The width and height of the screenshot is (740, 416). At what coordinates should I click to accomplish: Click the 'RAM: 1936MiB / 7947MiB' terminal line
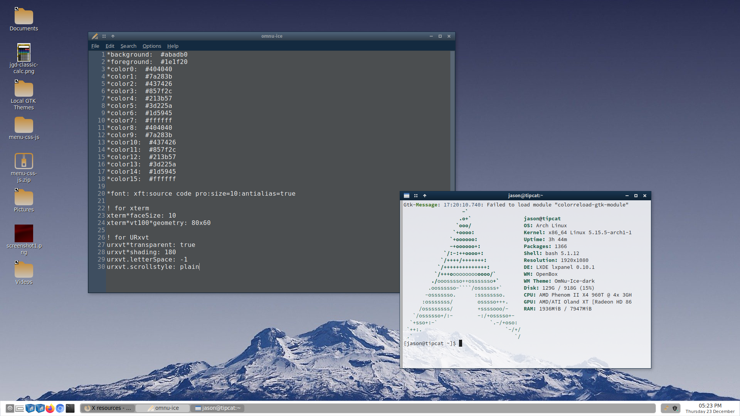(x=557, y=309)
